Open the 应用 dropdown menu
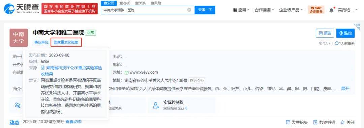 [x=241, y=10]
